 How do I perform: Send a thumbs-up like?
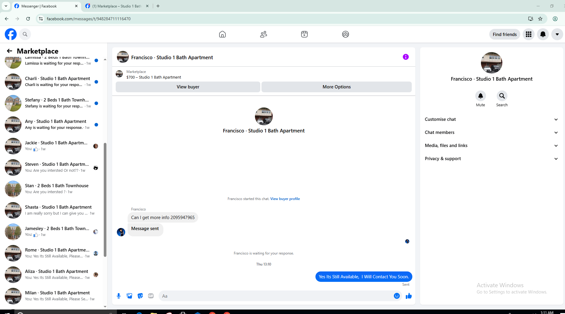(409, 296)
